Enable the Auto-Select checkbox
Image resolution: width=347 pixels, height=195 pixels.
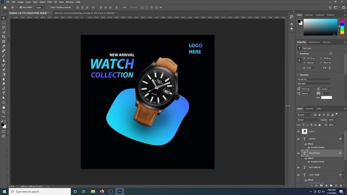coord(21,7)
